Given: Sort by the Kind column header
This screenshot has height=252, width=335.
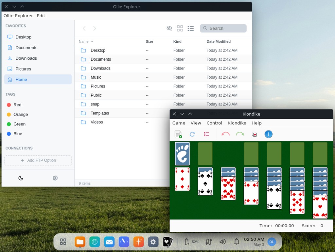Looking at the screenshot, I should point(177,41).
